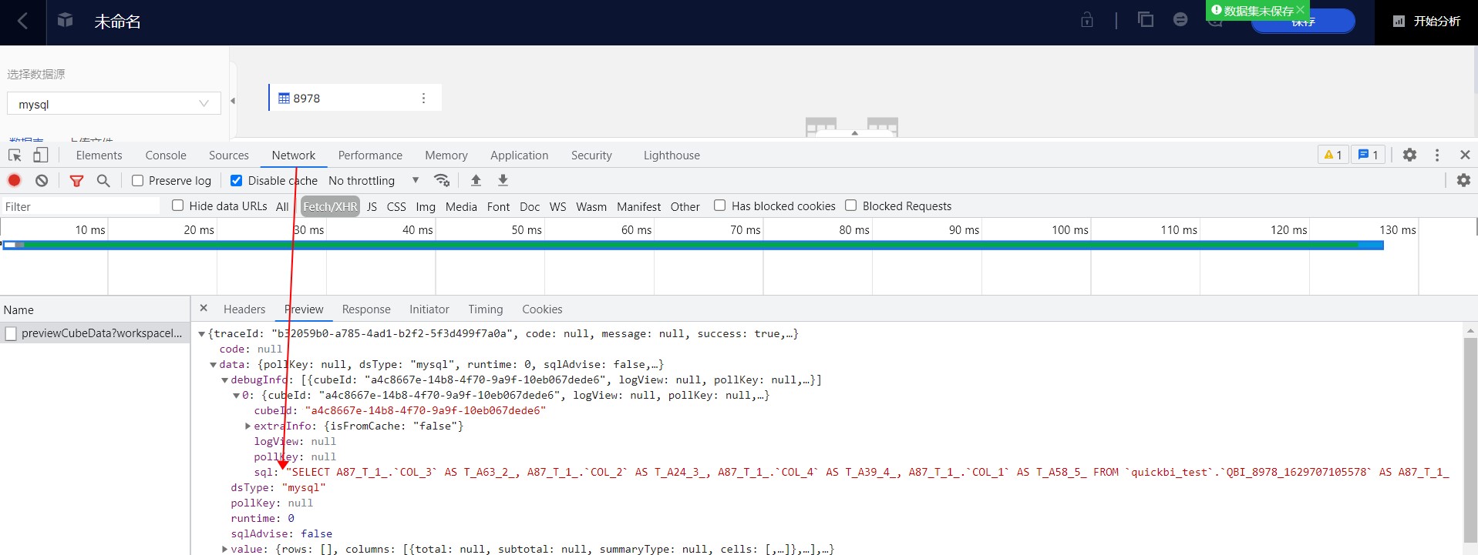
Task: Expand the extraInfo object node
Action: 247,426
